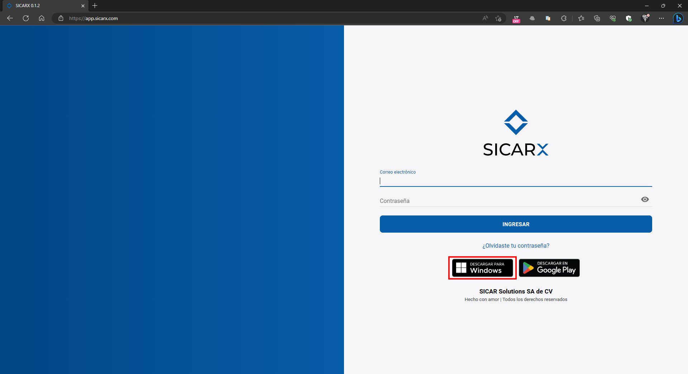
Task: Click the browser back arrow
Action: (10, 18)
